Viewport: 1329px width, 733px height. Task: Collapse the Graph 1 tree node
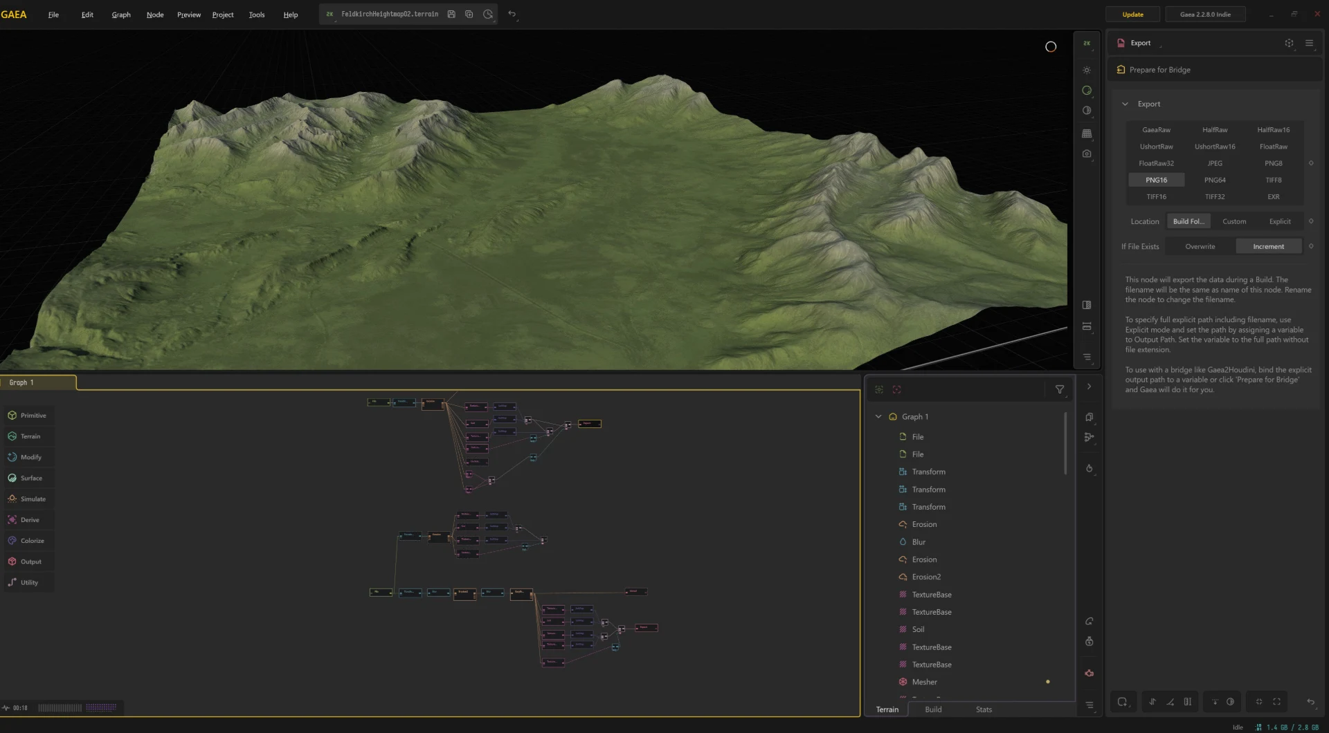878,417
